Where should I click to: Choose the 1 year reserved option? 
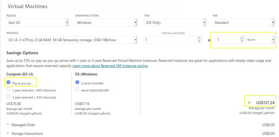(x=8, y=89)
